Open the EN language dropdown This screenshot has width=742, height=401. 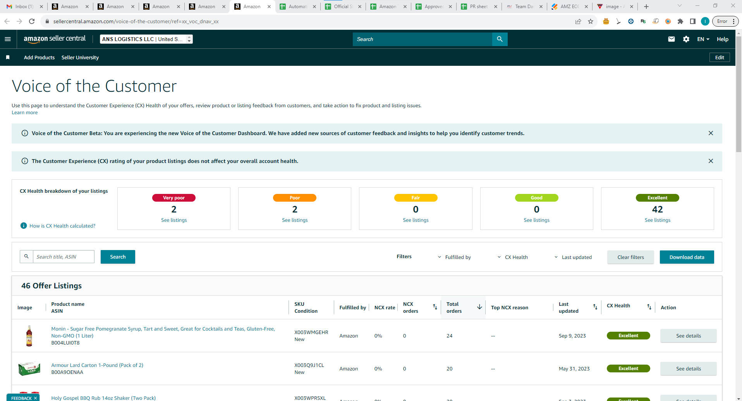click(x=703, y=39)
